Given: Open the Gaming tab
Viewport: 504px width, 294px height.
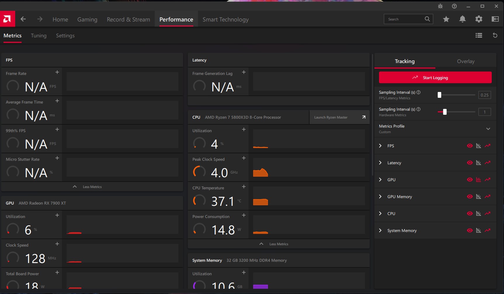Looking at the screenshot, I should point(87,19).
